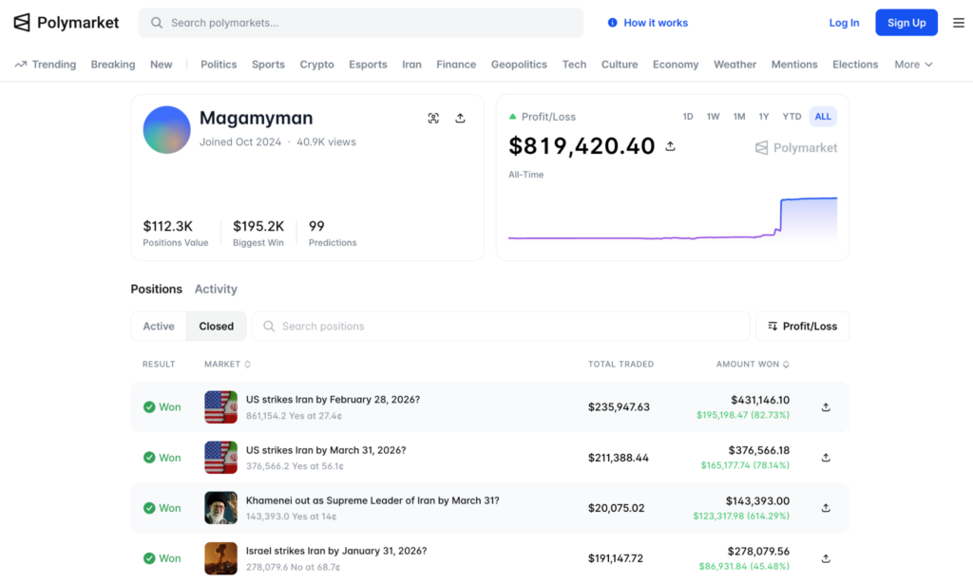
Task: Share the Khamenei out as Supreme Leader position
Action: (826, 508)
